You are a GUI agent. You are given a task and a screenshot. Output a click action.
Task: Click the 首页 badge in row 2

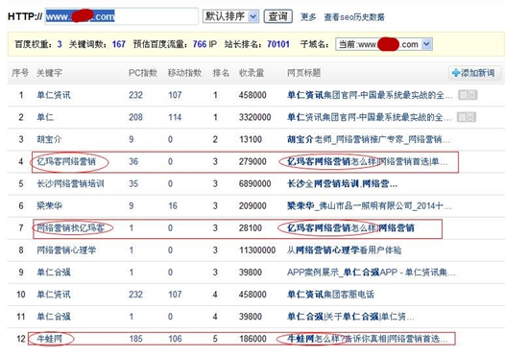coord(467,117)
